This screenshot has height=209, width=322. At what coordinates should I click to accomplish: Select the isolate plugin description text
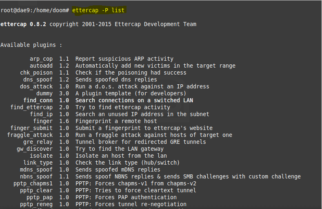tap(121, 156)
